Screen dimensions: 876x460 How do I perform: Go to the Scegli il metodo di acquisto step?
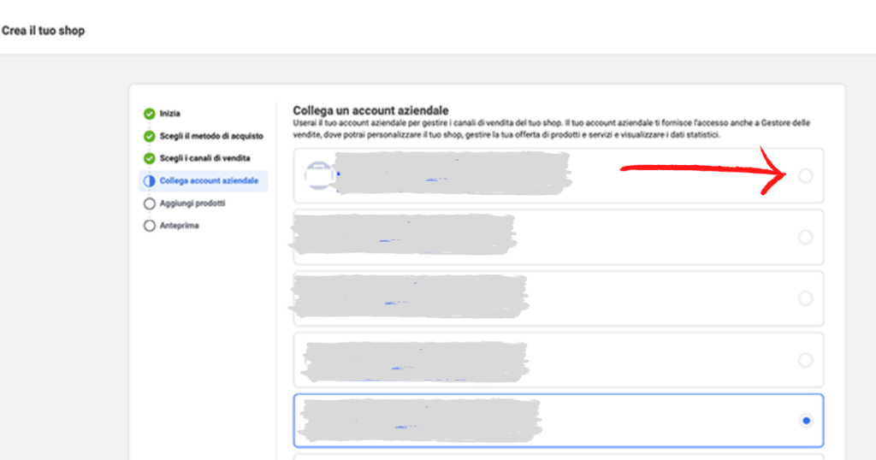[x=211, y=136]
